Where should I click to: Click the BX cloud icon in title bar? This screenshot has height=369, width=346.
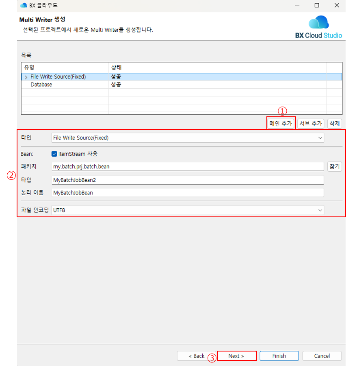[24, 6]
